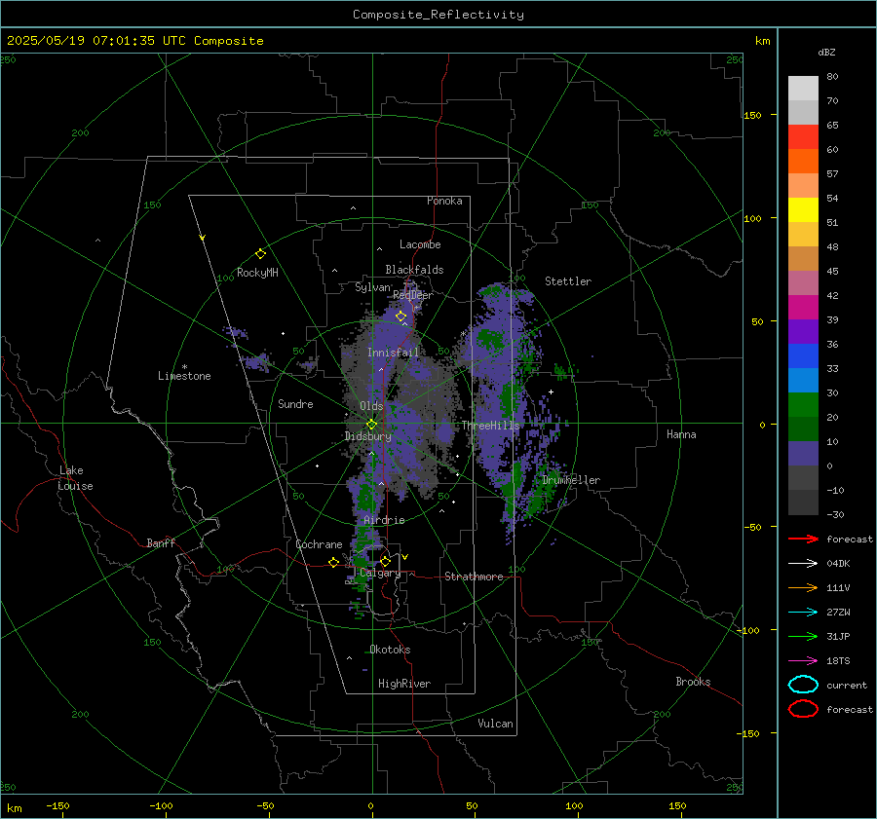This screenshot has height=819, width=877.
Task: Click the Lacombe town label
Action: click(x=420, y=244)
